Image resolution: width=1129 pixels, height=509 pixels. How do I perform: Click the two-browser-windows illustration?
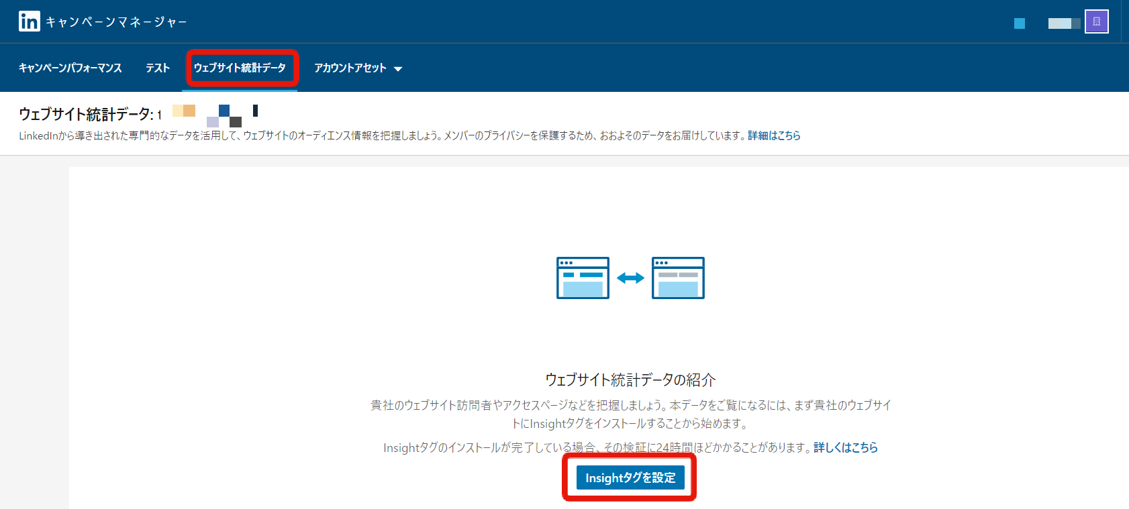coord(630,278)
